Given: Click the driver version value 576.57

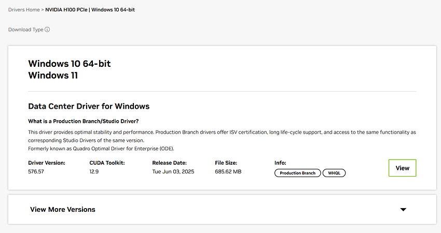Looking at the screenshot, I should coord(36,171).
